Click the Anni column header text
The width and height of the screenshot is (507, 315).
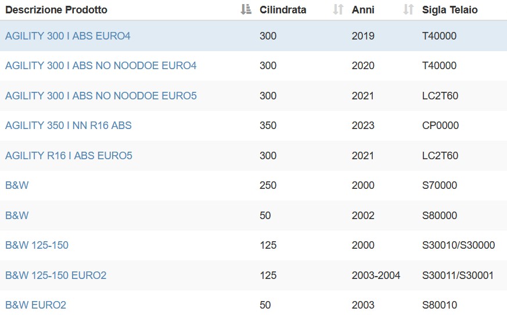click(x=363, y=10)
